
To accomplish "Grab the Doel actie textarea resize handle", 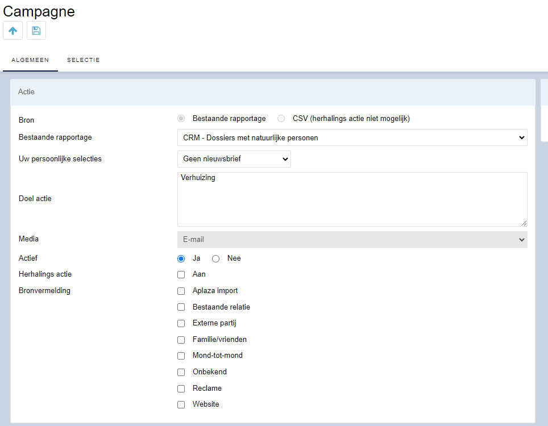I will click(524, 223).
